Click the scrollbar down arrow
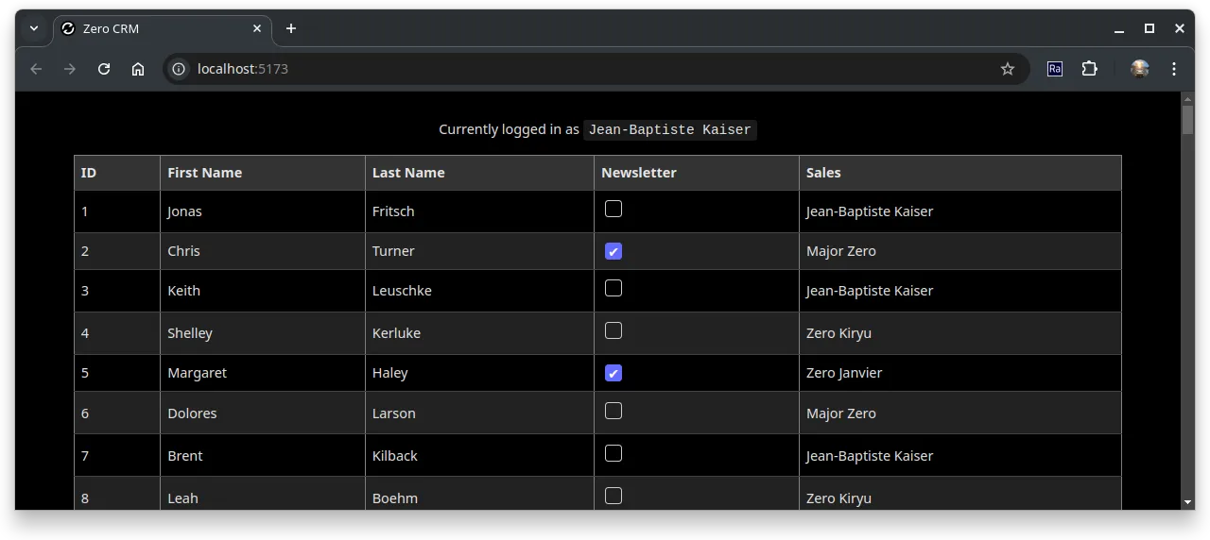This screenshot has height=540, width=1210. coord(1188,502)
